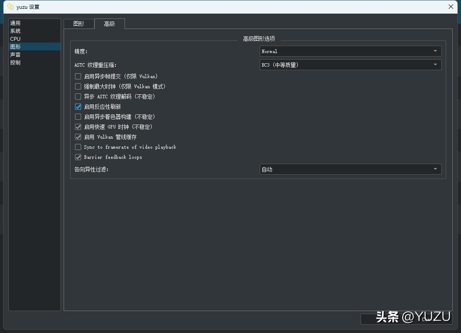Viewport: 461px width, 333px height.
Task: Switch to the 图形 tab
Action: click(79, 24)
